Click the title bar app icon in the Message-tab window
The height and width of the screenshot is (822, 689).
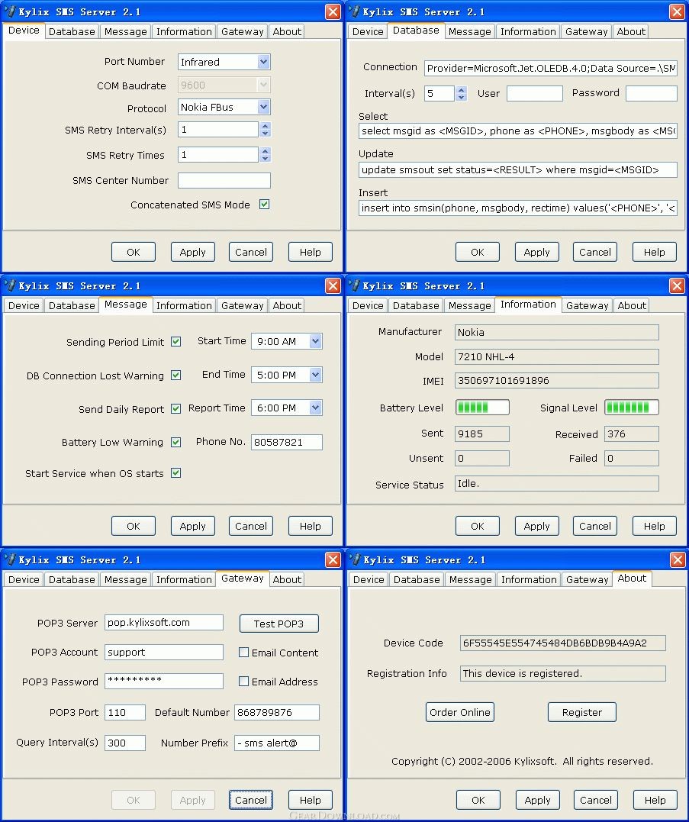(10, 285)
